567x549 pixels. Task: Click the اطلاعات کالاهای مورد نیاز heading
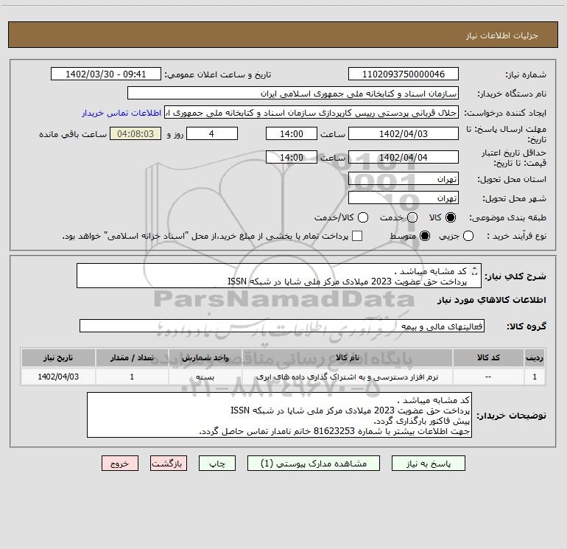pos(492,300)
